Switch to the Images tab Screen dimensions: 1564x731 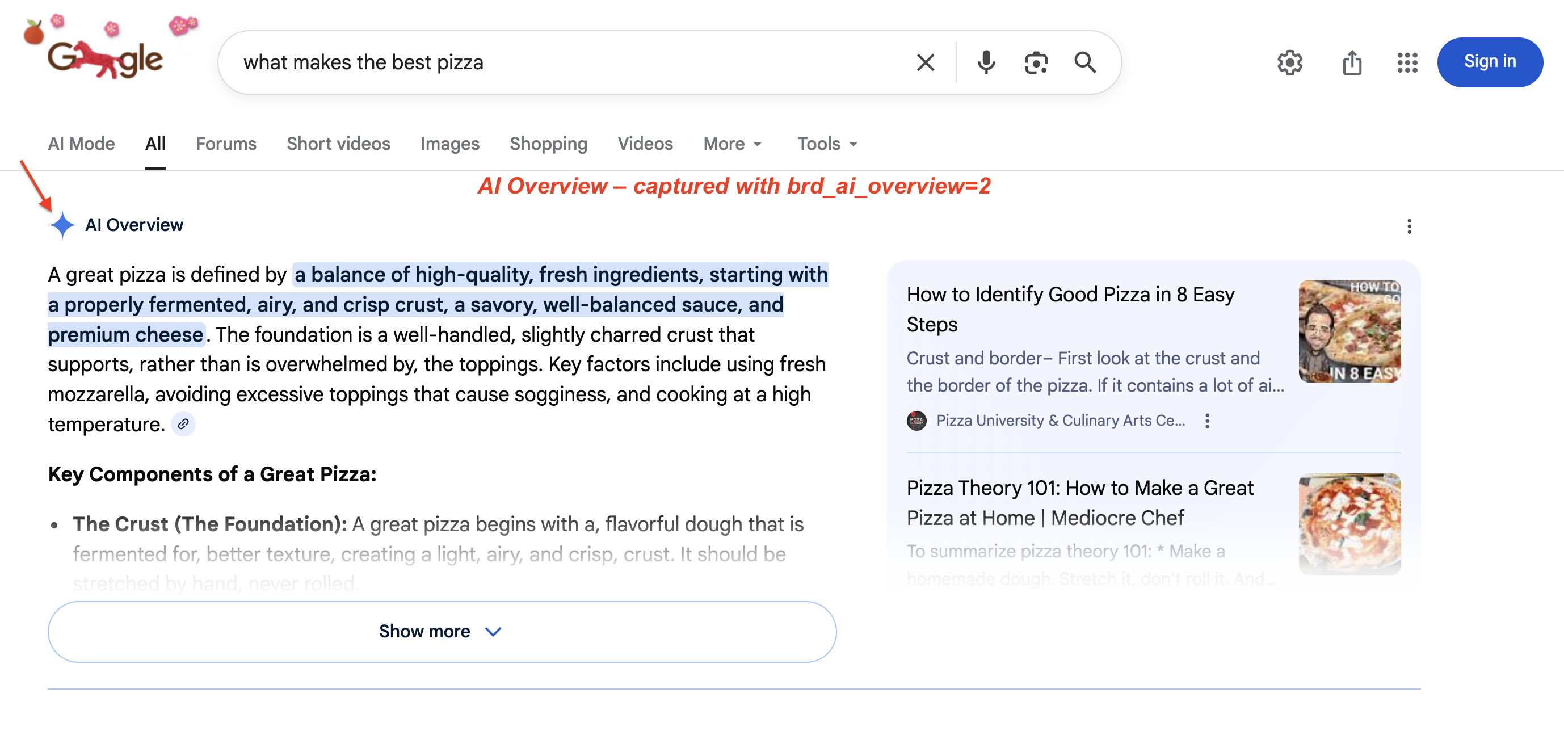449,144
